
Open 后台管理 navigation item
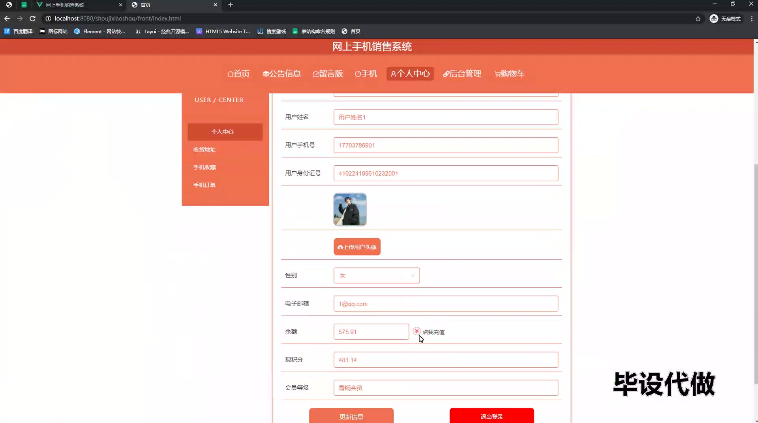(462, 74)
